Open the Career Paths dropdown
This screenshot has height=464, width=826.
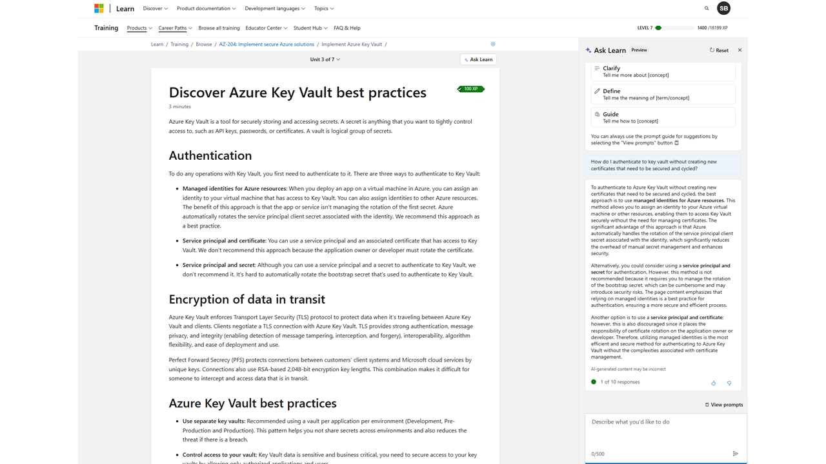[176, 28]
